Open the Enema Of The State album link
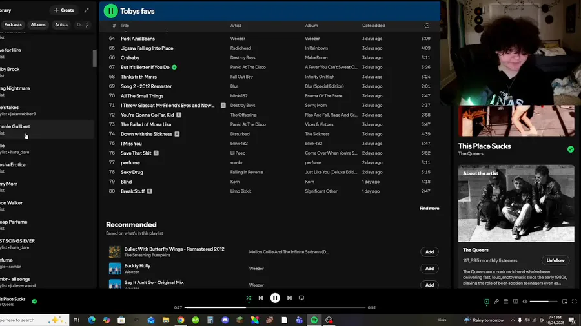The height and width of the screenshot is (326, 581). tap(323, 96)
